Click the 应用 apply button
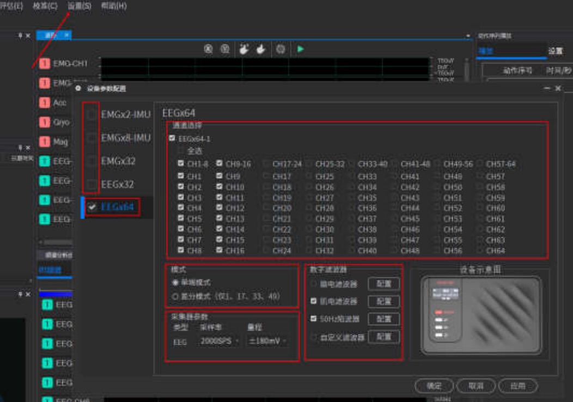 pyautogui.click(x=518, y=386)
